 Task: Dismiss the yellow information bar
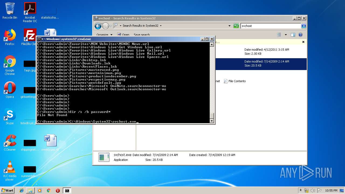coord(303,42)
